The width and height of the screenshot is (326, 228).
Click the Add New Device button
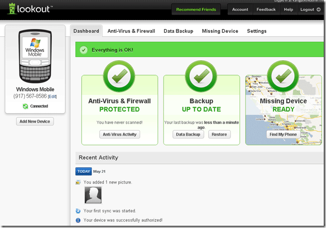(x=35, y=122)
